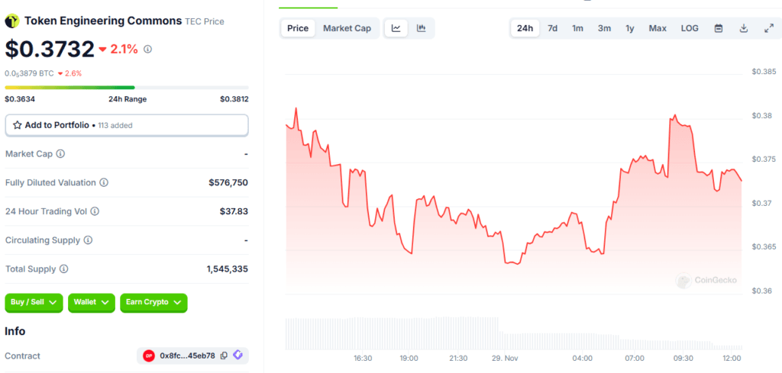Click the TEC Price label

point(205,21)
